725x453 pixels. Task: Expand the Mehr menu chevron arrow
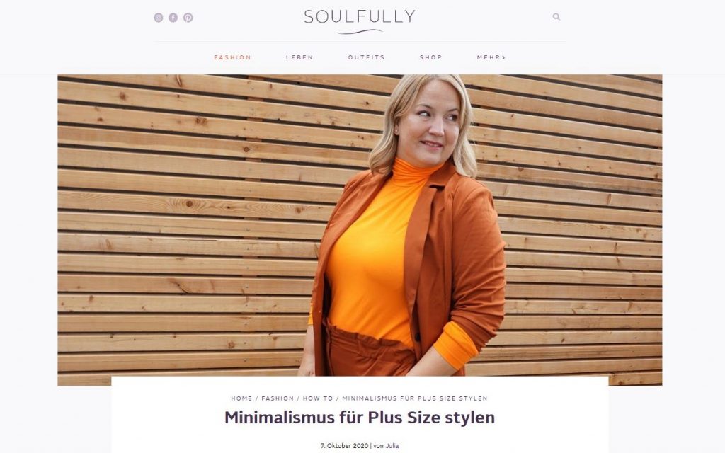coord(504,58)
